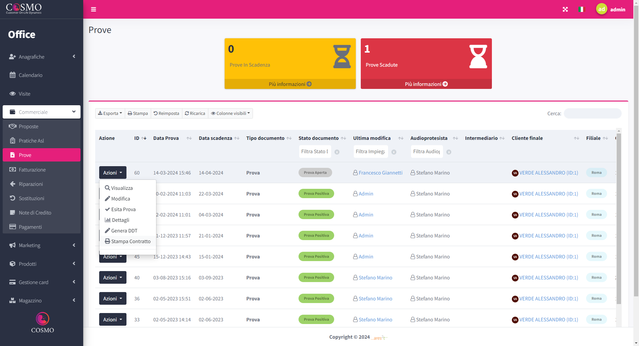
Task: Open Sostituzioni in the sidebar
Action: pos(42,198)
